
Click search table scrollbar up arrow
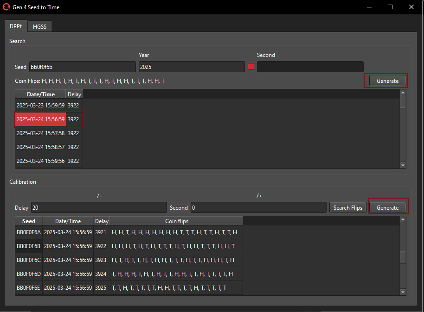403,93
